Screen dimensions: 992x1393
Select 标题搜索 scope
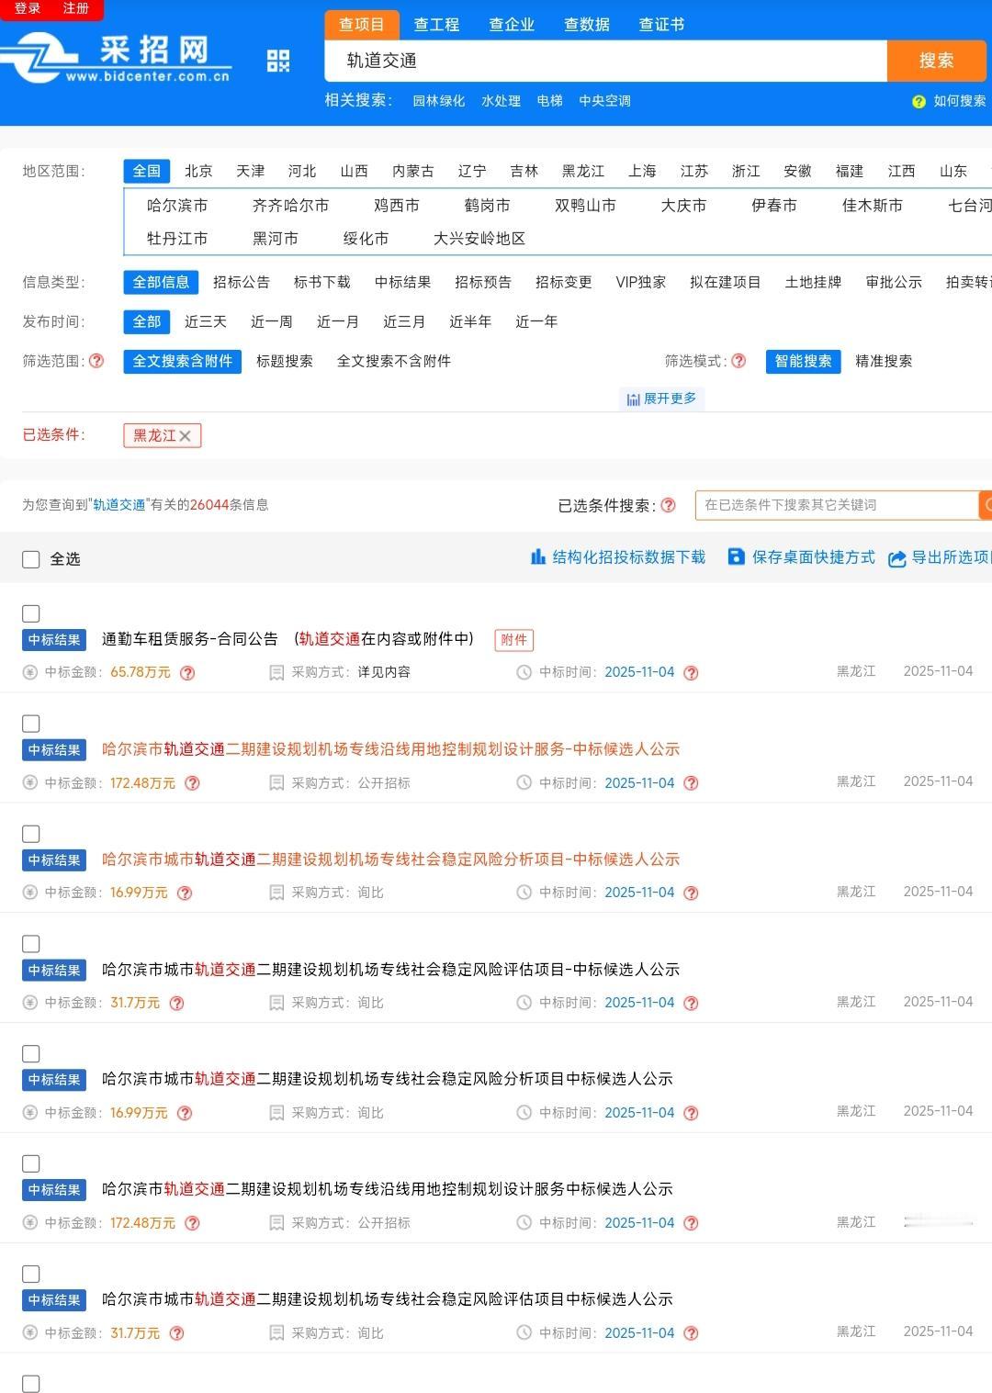click(x=285, y=361)
